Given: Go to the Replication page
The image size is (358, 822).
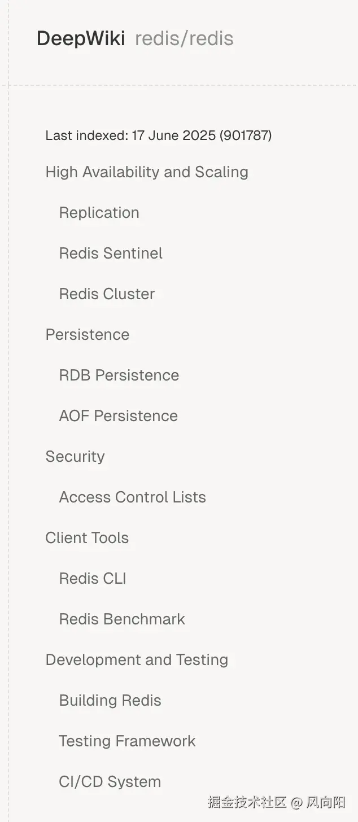Looking at the screenshot, I should click(x=99, y=212).
